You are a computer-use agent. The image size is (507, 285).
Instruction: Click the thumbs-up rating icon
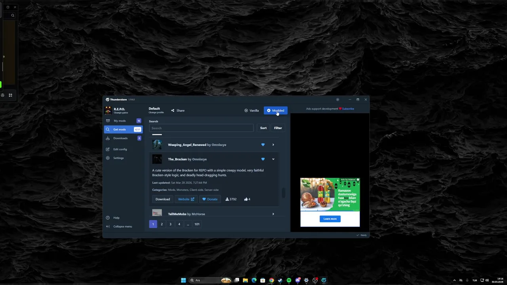click(246, 199)
